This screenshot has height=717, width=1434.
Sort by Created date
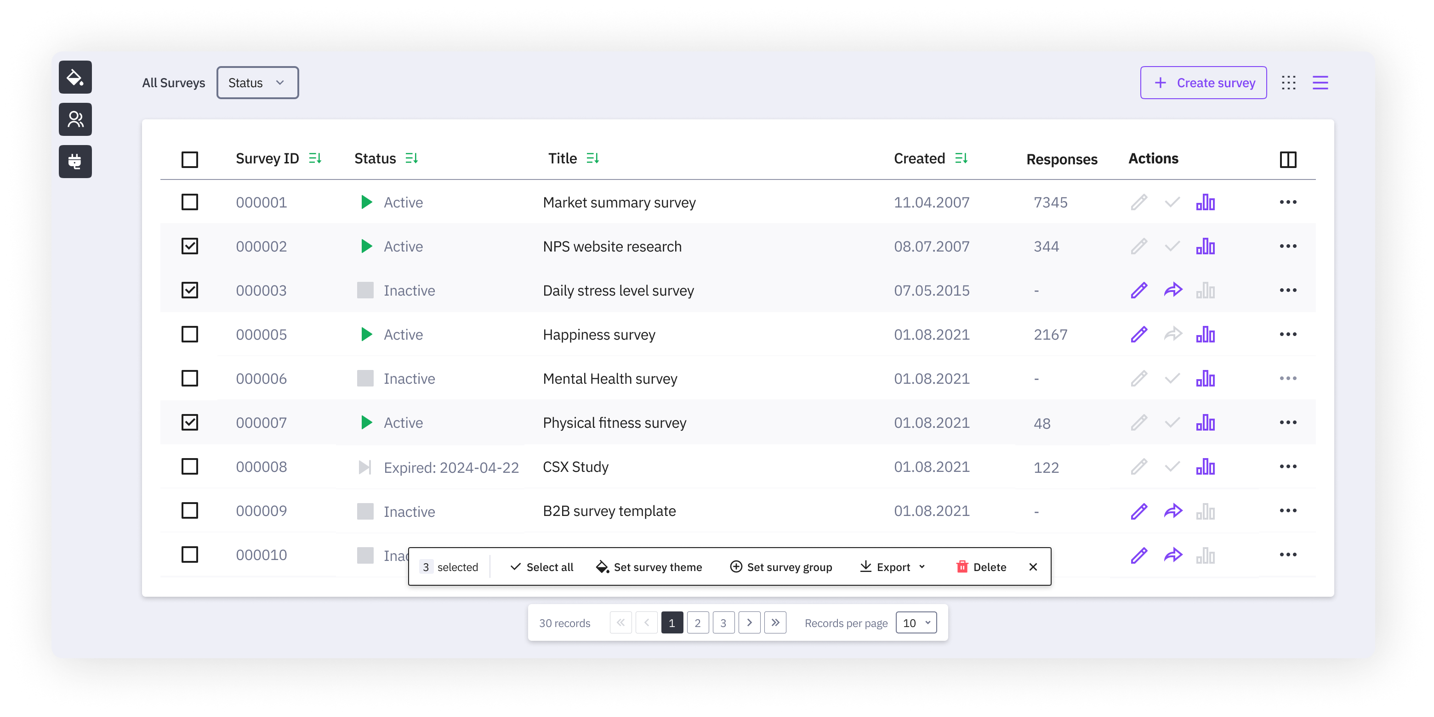click(962, 159)
